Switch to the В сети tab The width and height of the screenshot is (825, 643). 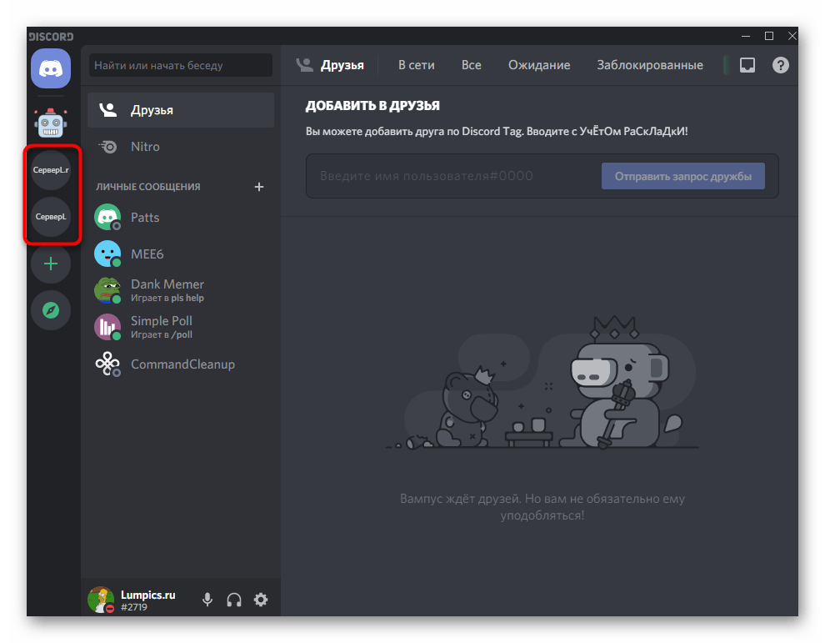point(416,65)
